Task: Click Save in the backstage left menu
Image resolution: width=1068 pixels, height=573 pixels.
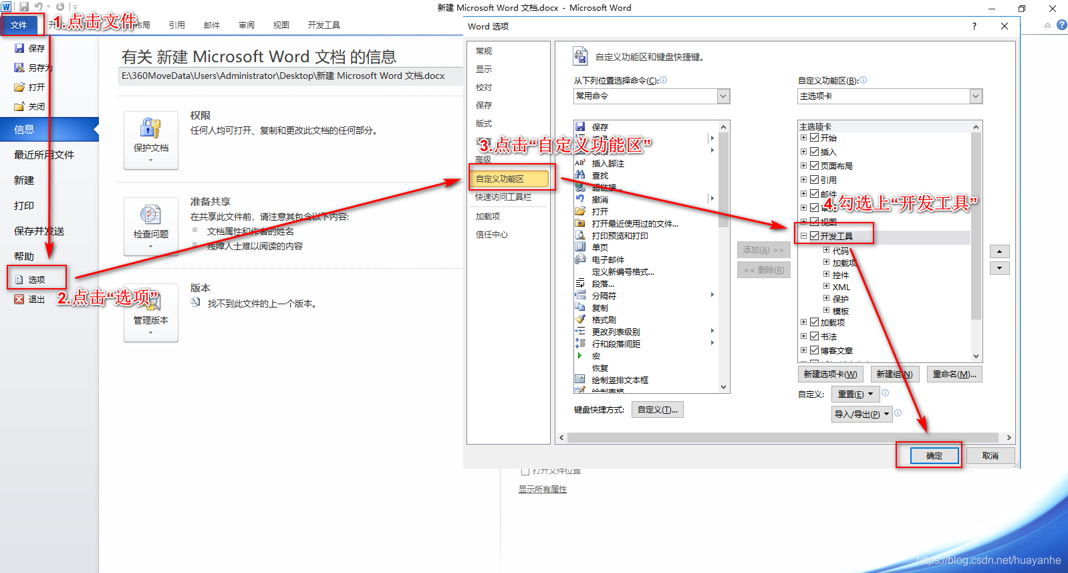Action: point(30,48)
